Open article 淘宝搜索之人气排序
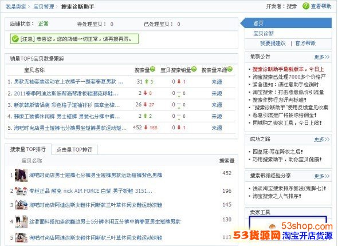This screenshot has width=338, height=246. [277, 196]
